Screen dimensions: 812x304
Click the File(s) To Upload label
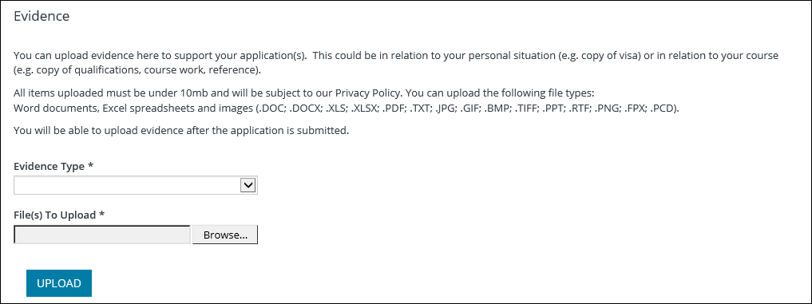click(55, 215)
